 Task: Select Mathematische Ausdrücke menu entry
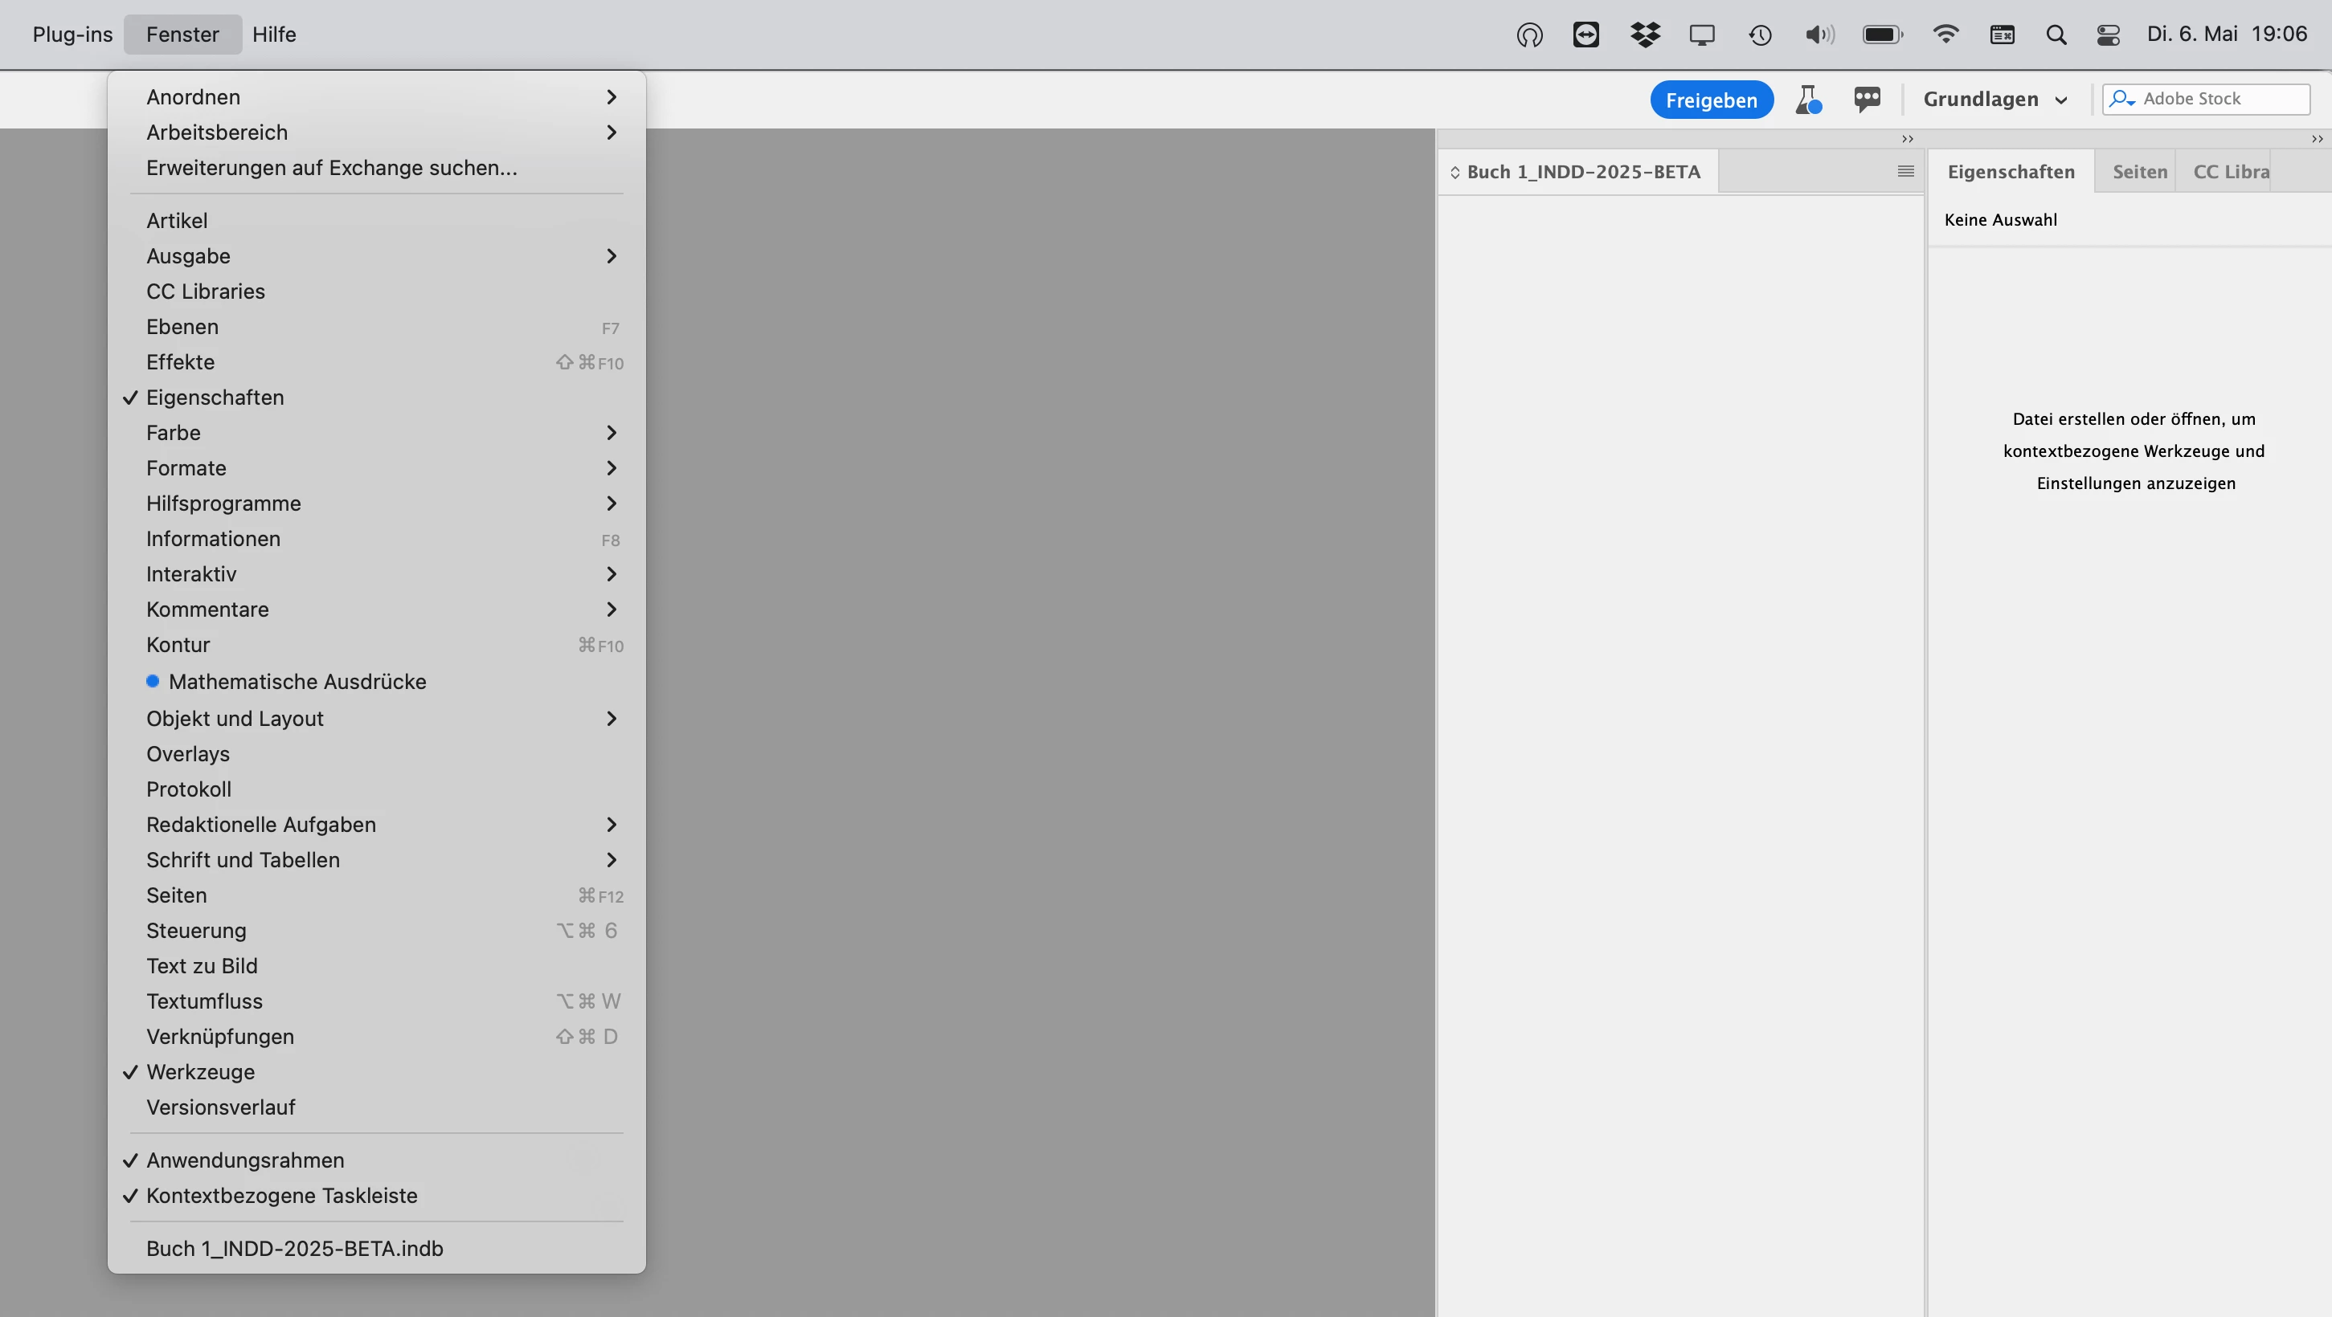click(297, 682)
